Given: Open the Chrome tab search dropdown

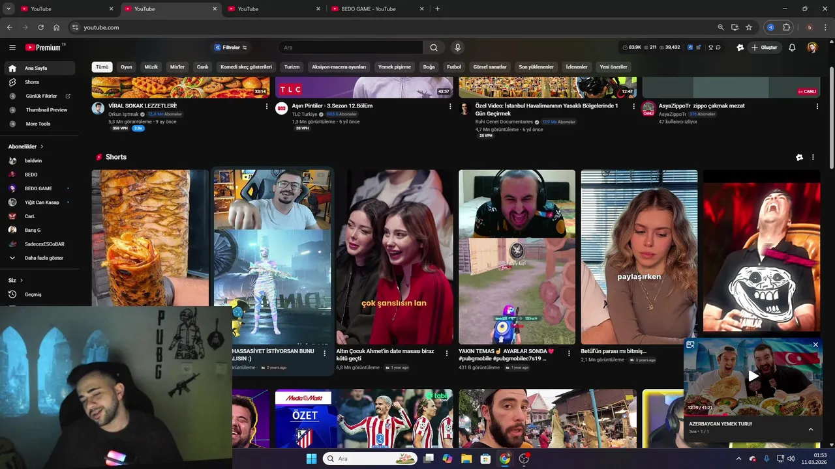Looking at the screenshot, I should coord(8,8).
